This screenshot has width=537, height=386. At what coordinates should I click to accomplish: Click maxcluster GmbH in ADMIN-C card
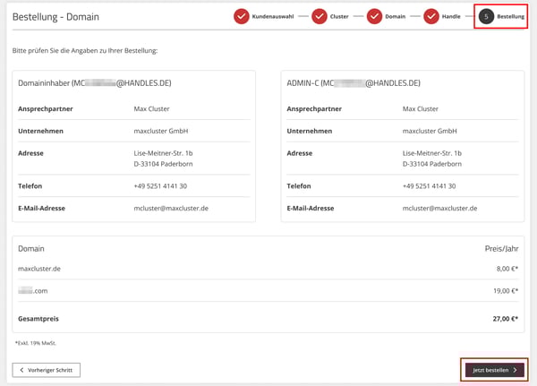coord(430,131)
